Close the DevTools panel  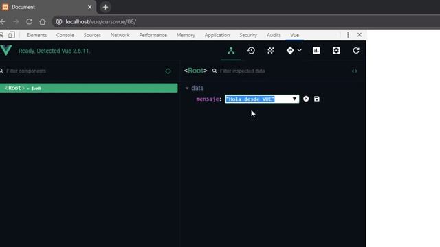360,35
